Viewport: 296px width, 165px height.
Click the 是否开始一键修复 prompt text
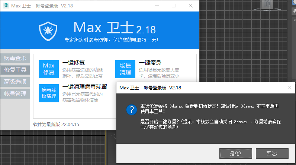click(211, 124)
